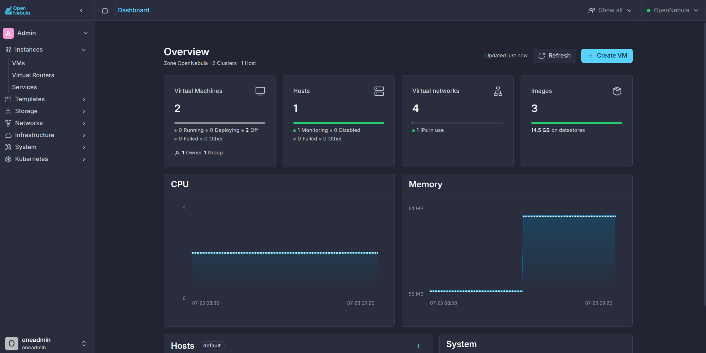Image resolution: width=706 pixels, height=353 pixels.
Task: Open Services in the sidebar
Action: point(25,87)
